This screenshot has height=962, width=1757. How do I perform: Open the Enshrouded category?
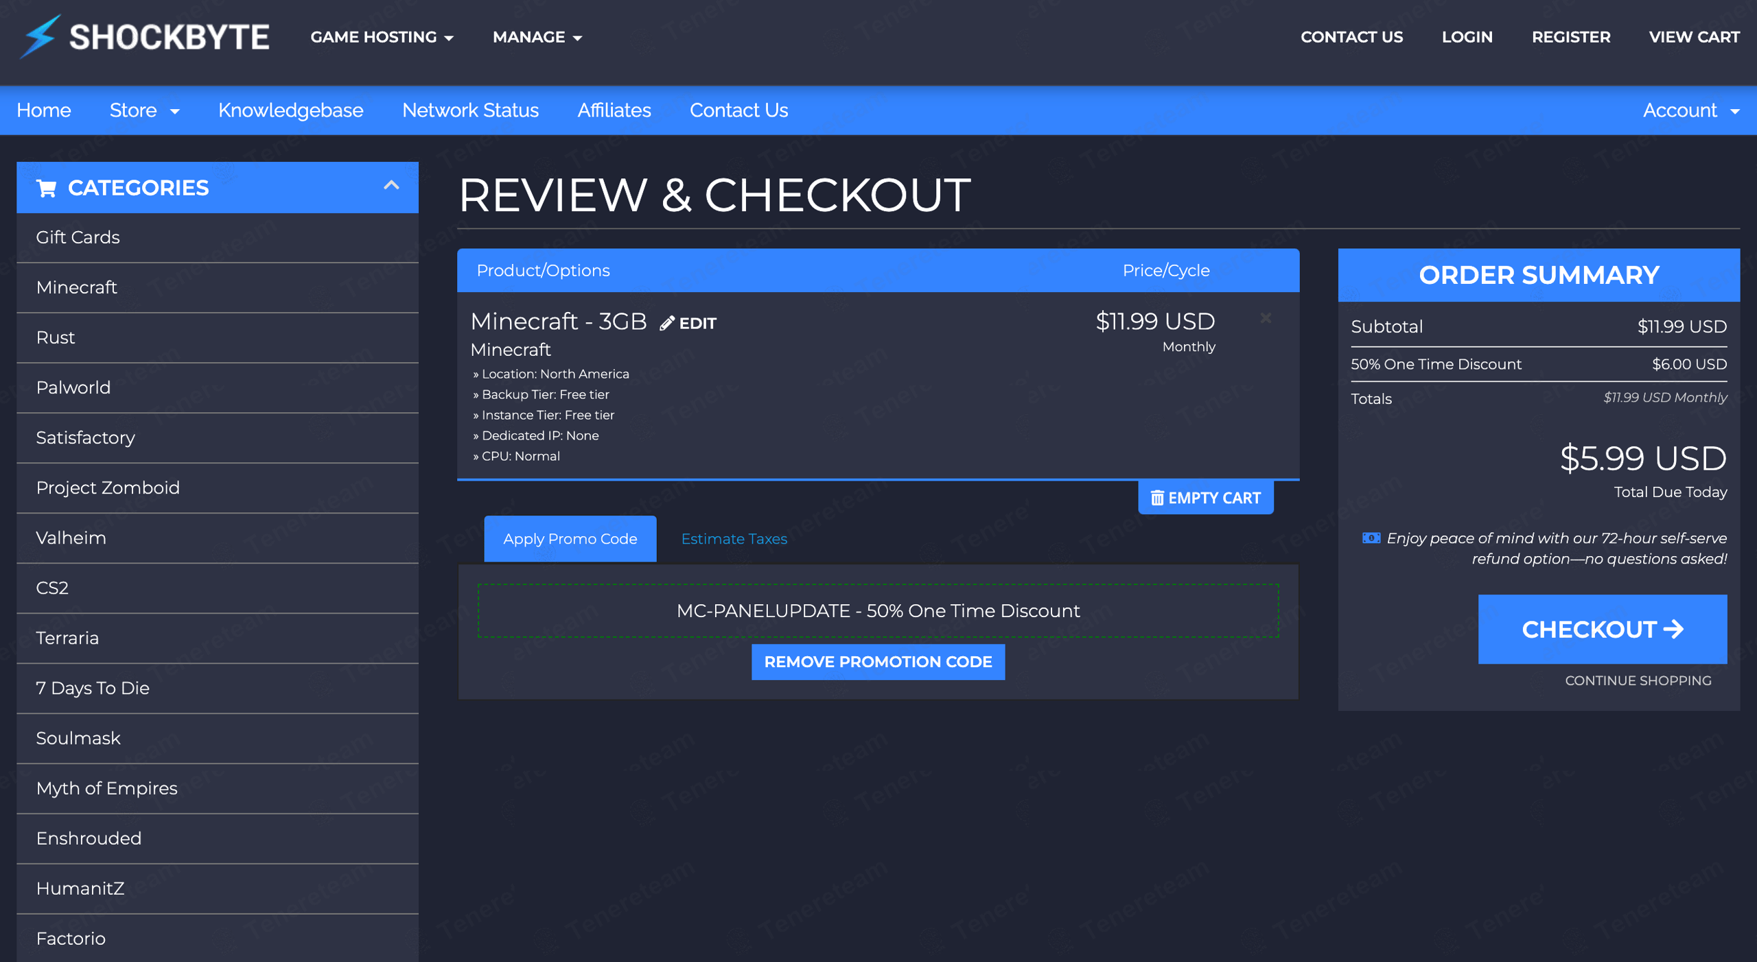pos(218,838)
